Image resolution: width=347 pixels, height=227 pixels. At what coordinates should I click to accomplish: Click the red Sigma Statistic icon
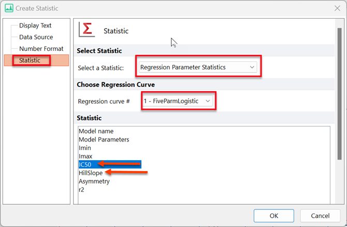87,30
